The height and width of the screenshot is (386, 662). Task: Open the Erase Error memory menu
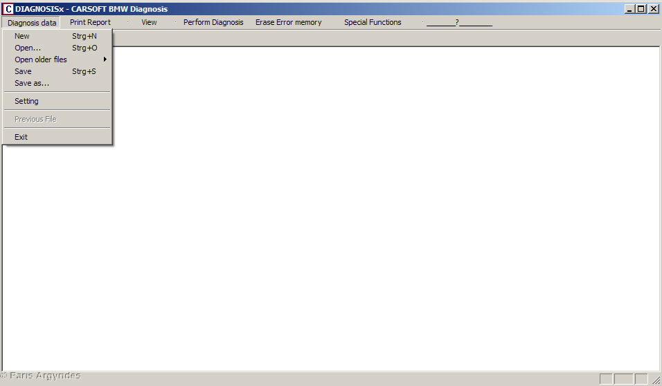click(x=288, y=22)
